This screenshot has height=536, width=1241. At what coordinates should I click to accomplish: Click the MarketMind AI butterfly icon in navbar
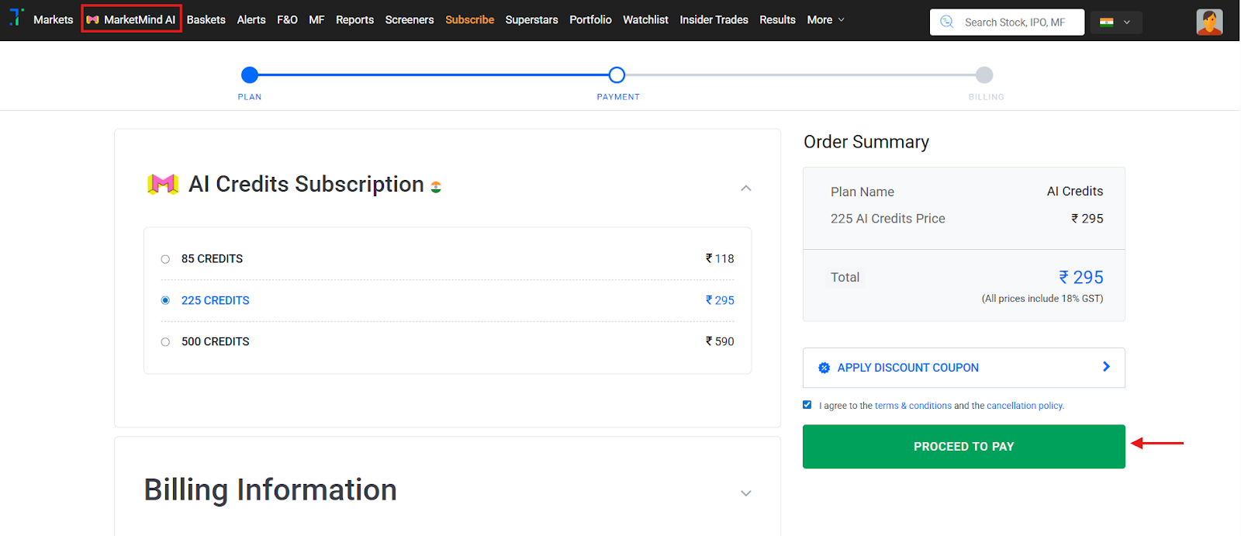pyautogui.click(x=93, y=19)
